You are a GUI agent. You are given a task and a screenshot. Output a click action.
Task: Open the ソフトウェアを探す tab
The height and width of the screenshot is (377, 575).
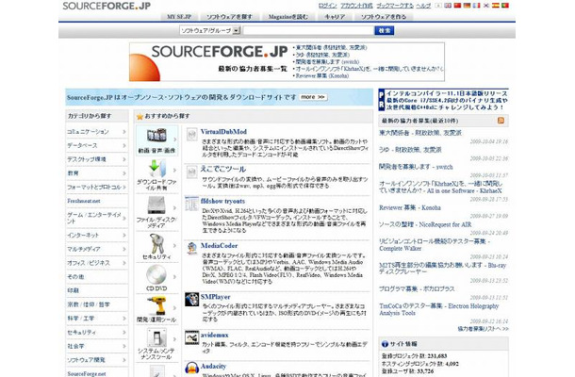tap(229, 17)
